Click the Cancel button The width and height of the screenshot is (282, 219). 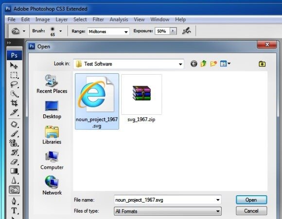pos(251,211)
